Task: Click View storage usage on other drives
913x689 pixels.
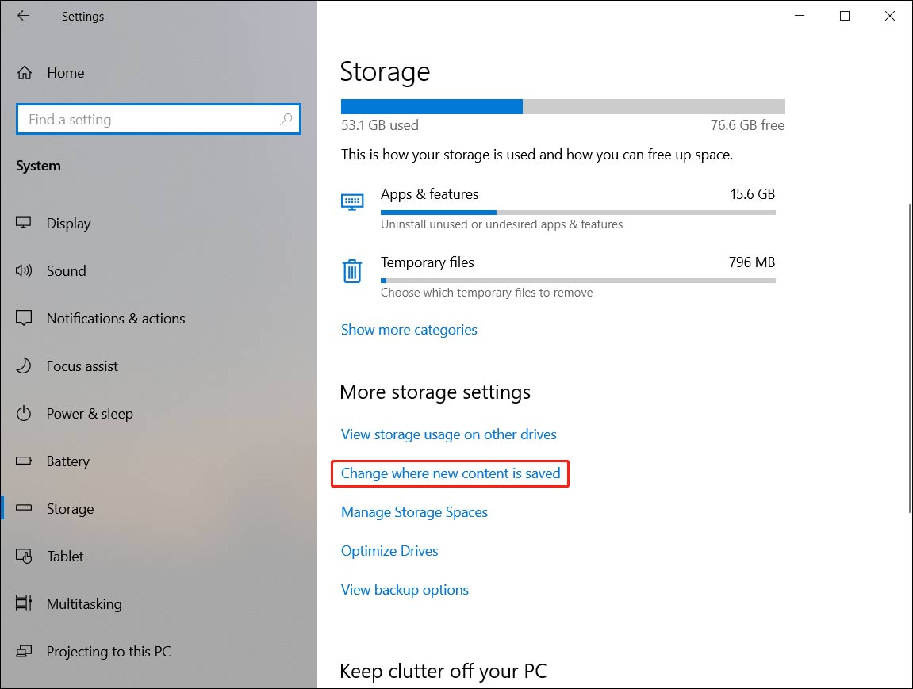Action: pos(449,434)
